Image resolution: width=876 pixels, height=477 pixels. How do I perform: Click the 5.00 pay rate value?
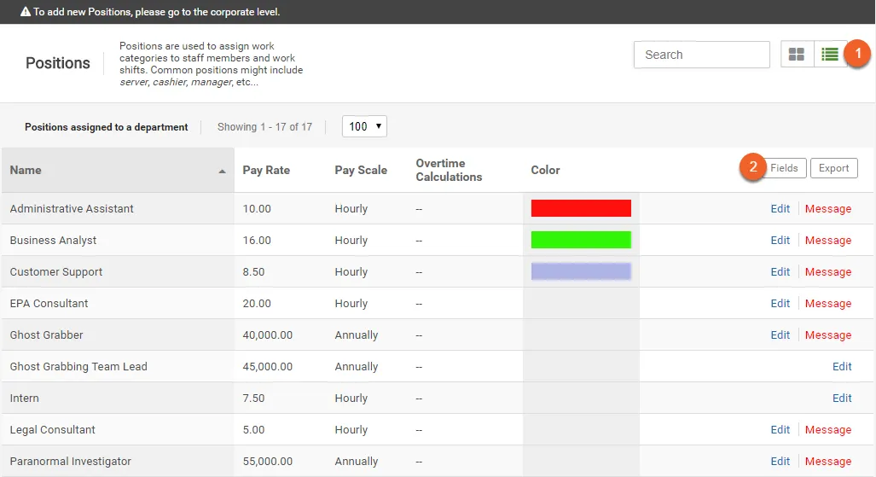point(253,429)
